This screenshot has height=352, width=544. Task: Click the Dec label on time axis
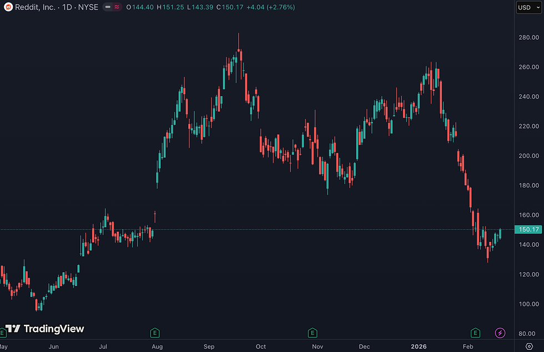tap(364, 346)
